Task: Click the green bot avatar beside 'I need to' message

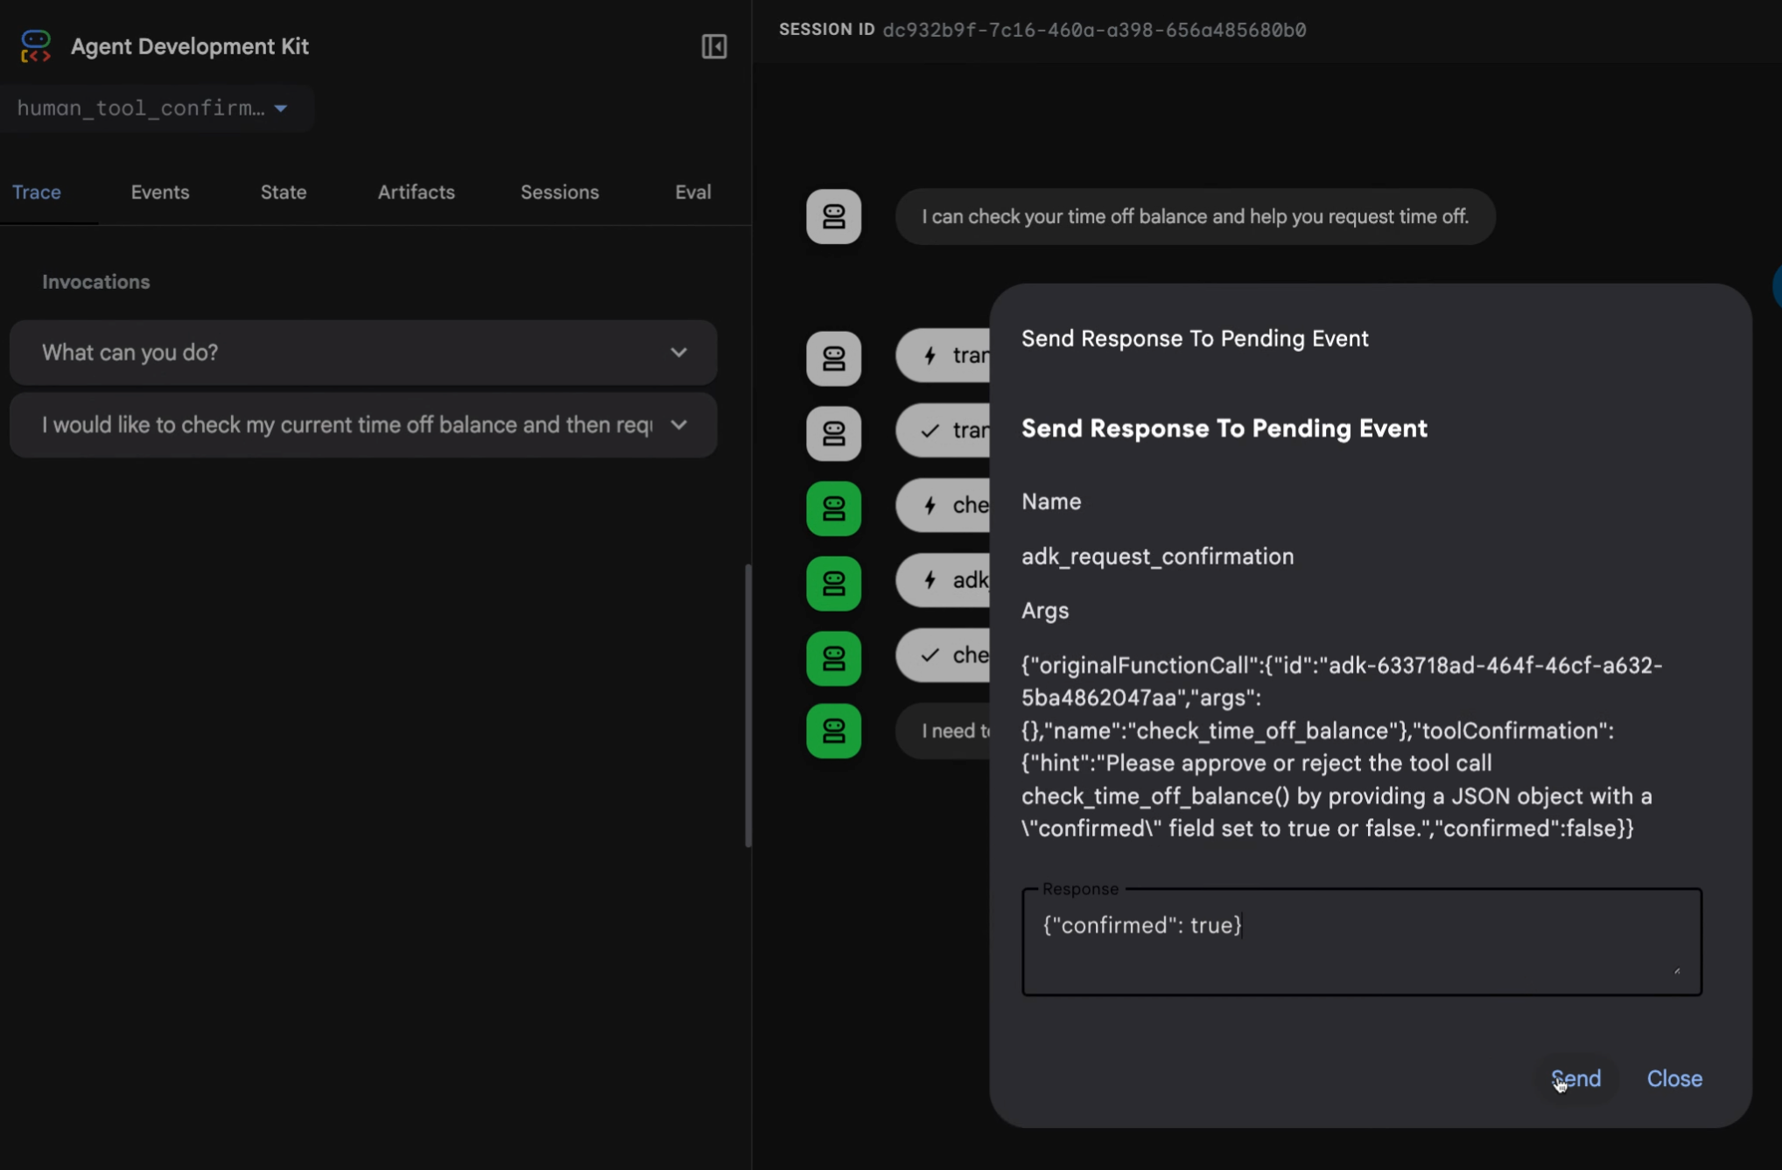Action: [x=833, y=731]
